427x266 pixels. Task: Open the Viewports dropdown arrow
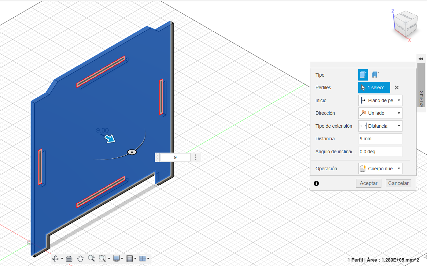pos(148,259)
